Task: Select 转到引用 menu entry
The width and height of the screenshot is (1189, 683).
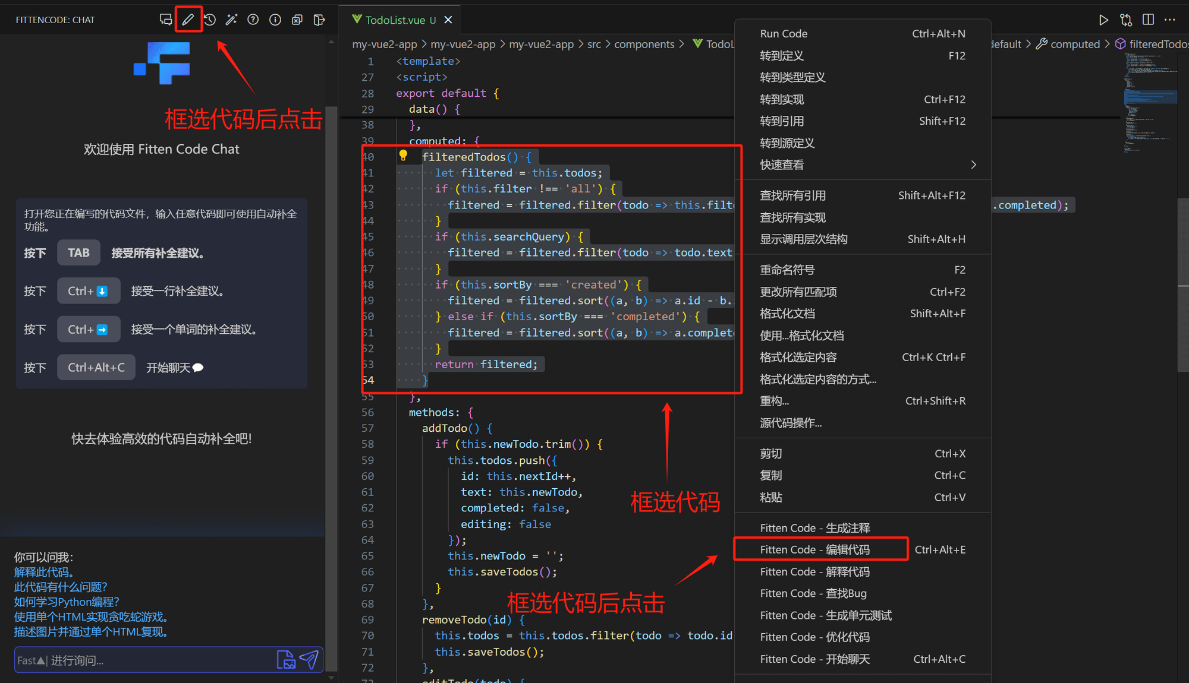Action: 863,121
